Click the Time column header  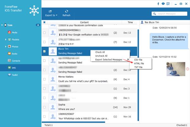130,22
